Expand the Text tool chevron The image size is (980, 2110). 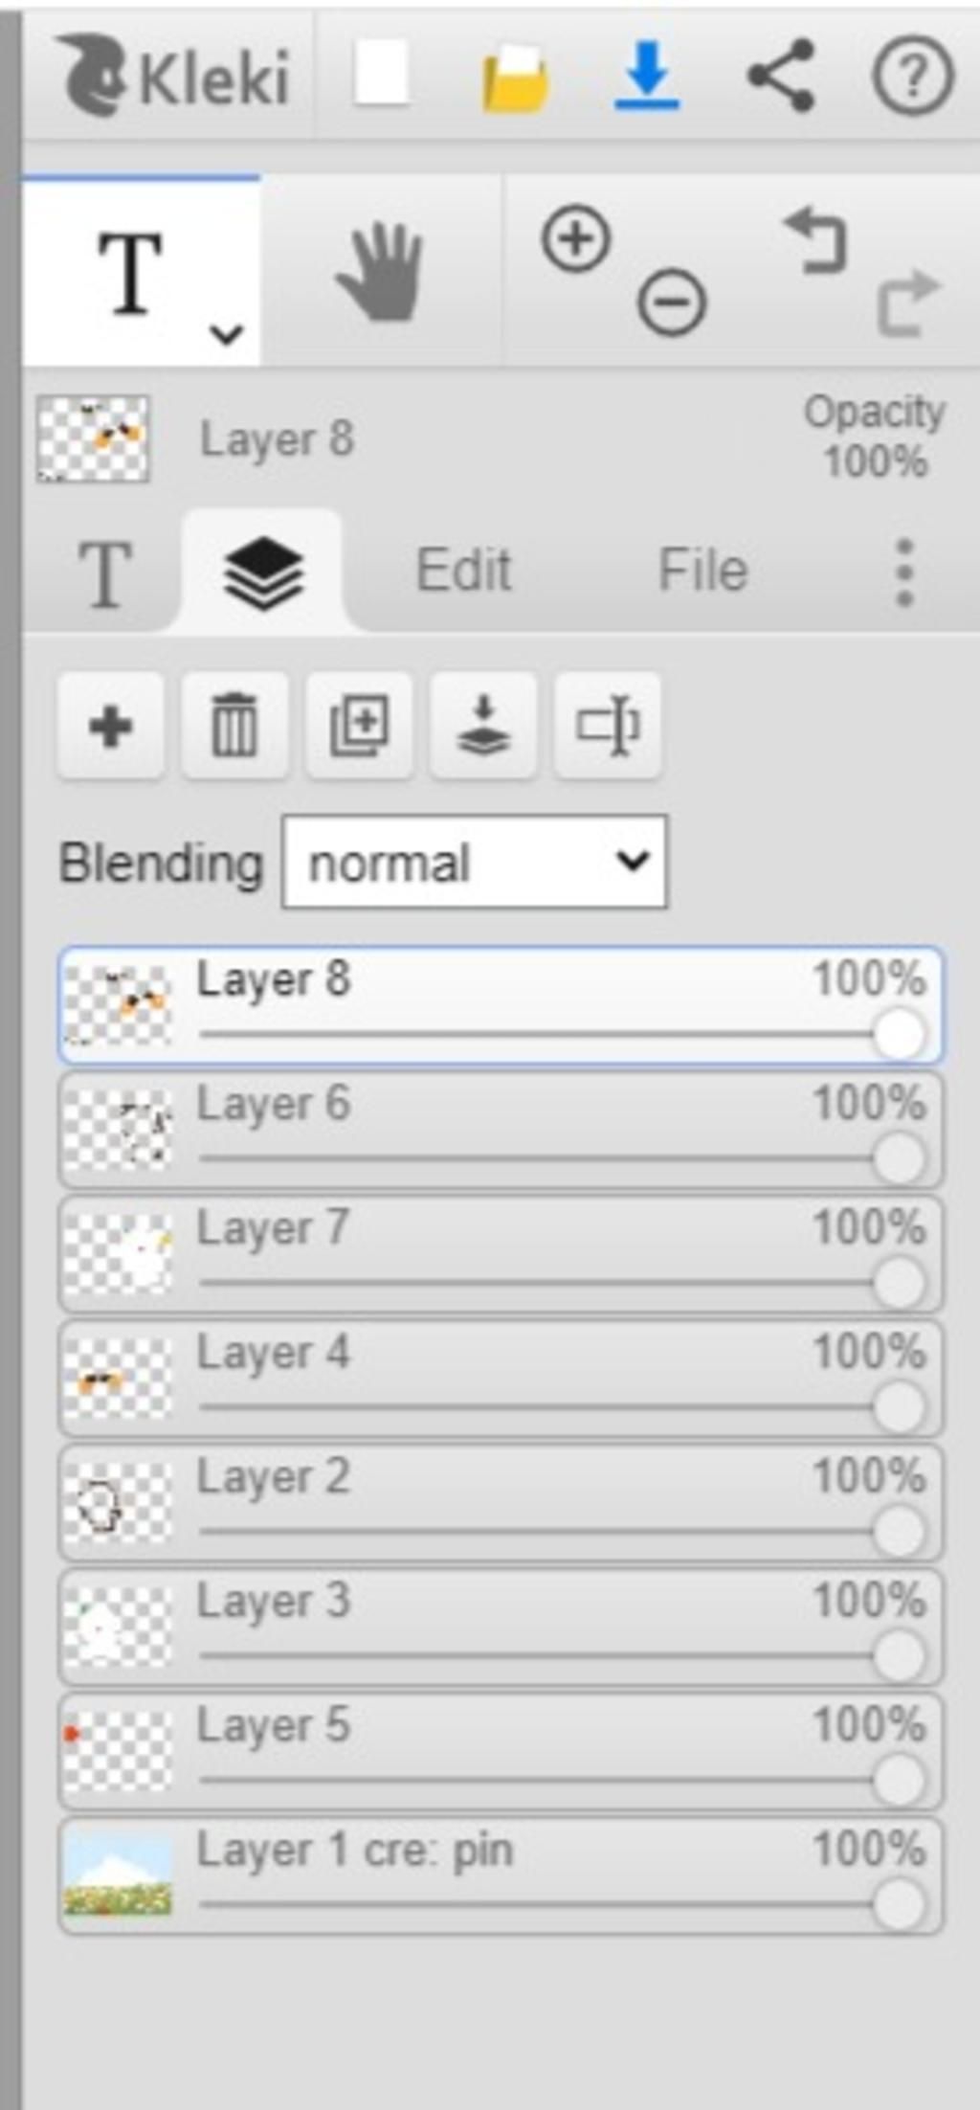[227, 334]
